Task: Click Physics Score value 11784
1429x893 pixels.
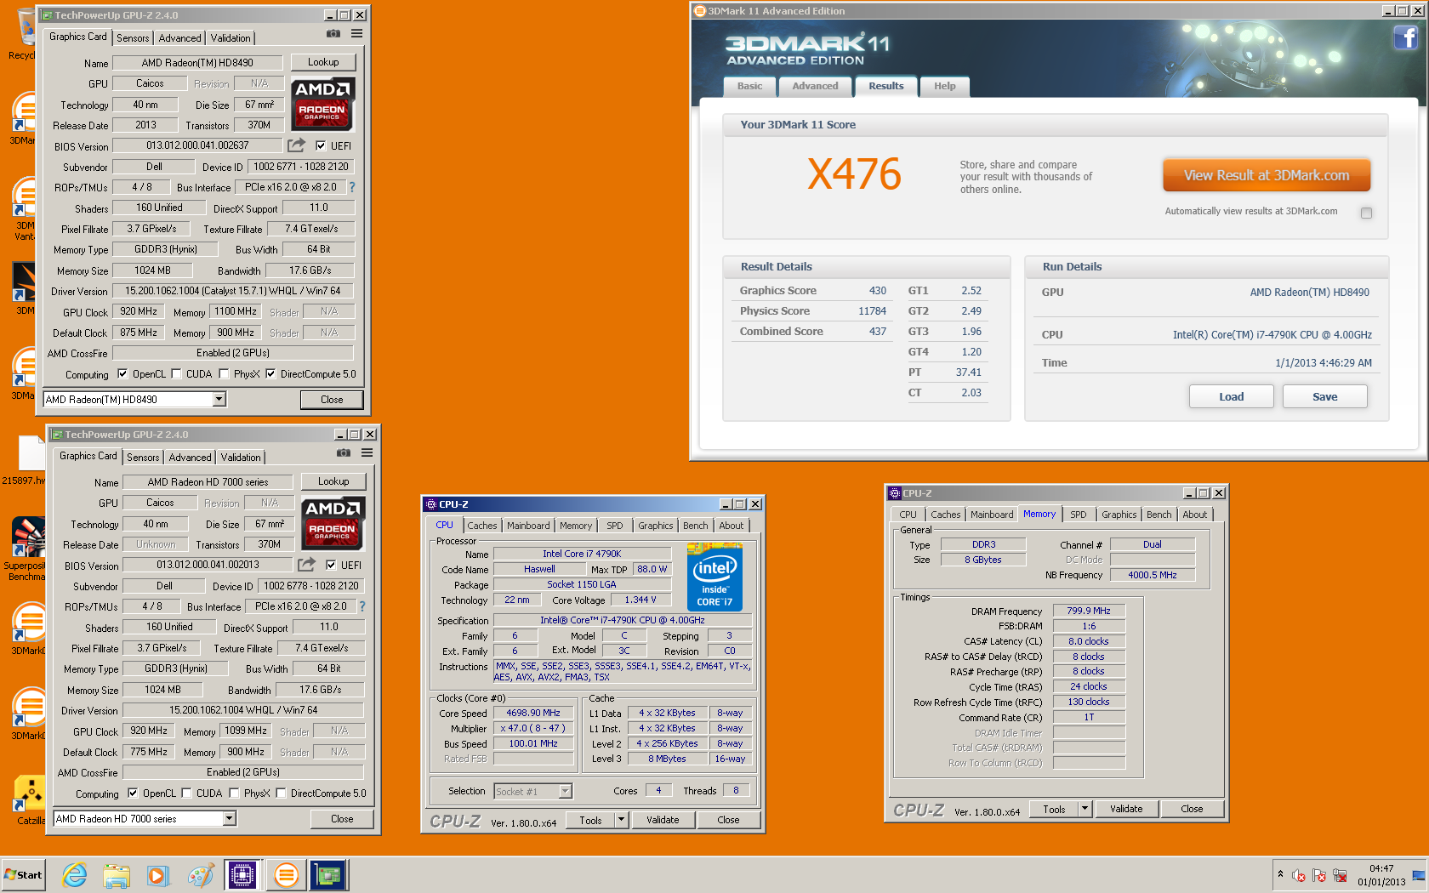Action: coord(872,310)
